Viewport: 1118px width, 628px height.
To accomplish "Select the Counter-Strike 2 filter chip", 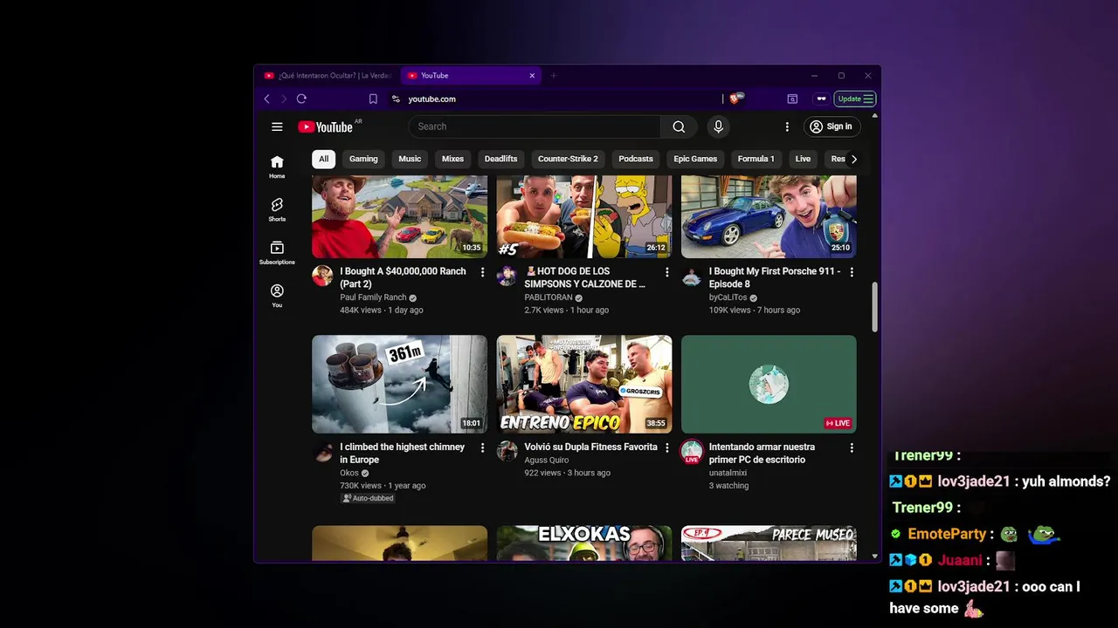I will pos(568,159).
